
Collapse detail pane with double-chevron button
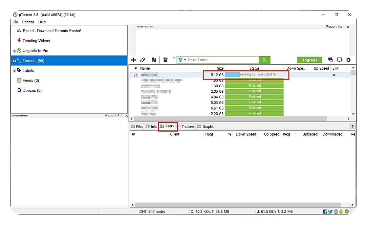point(352,126)
